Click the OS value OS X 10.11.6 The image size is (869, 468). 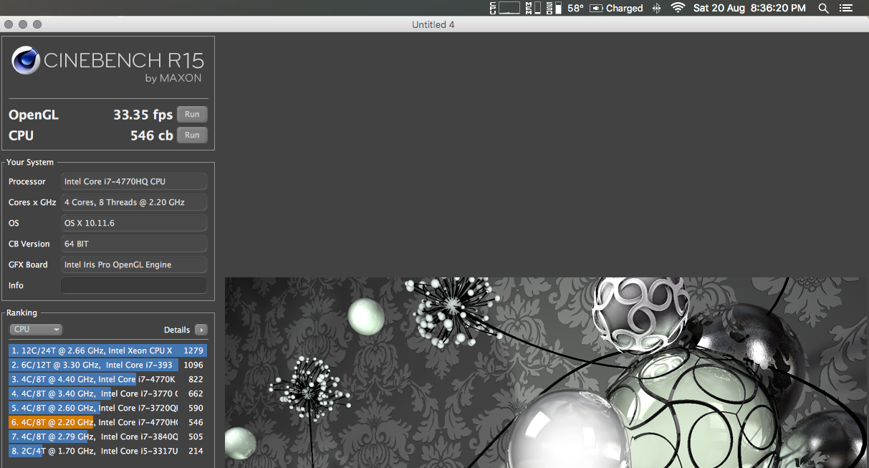point(134,223)
